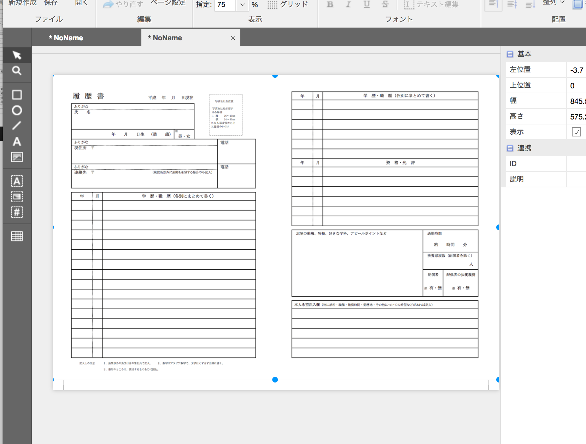This screenshot has height=444, width=586.
Task: Select the text label tool
Action: pyautogui.click(x=17, y=141)
